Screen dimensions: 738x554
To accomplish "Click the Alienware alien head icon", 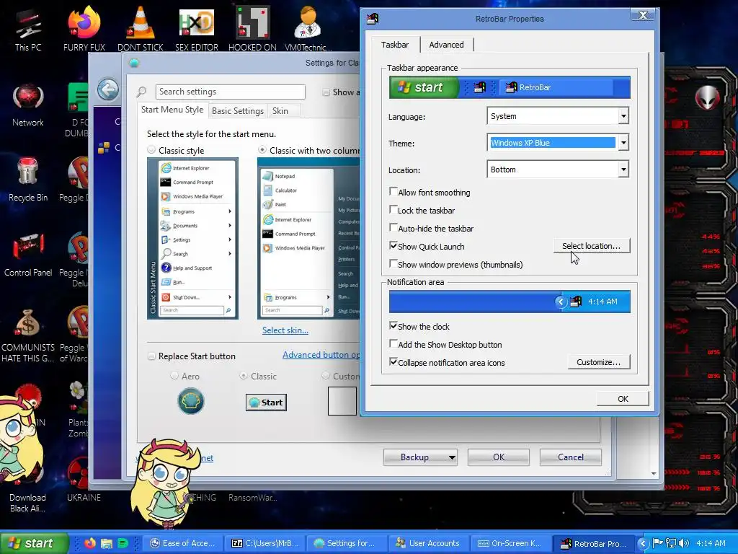I will pos(708,97).
